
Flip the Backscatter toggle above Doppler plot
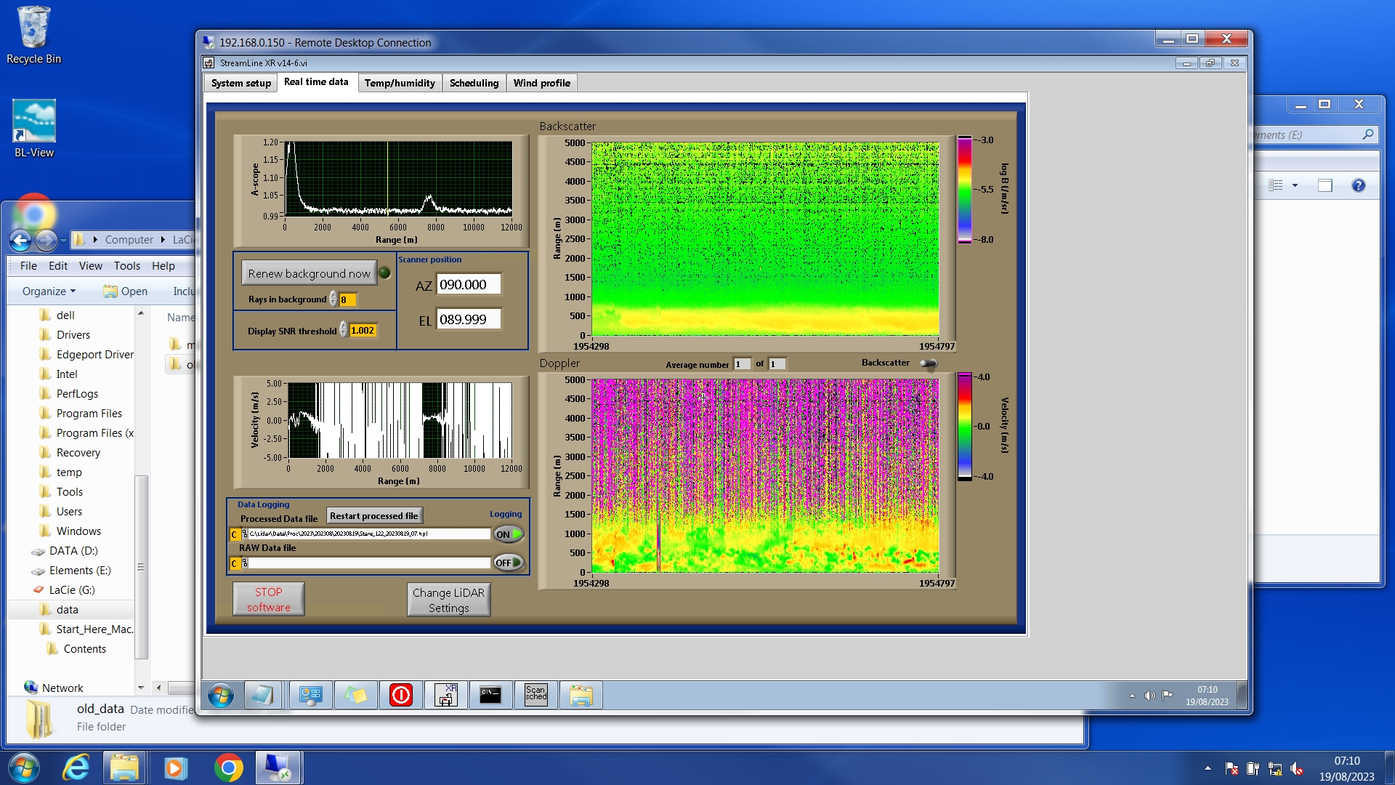[928, 363]
